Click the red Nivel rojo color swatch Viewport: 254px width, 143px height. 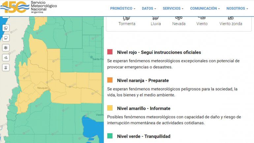point(110,52)
